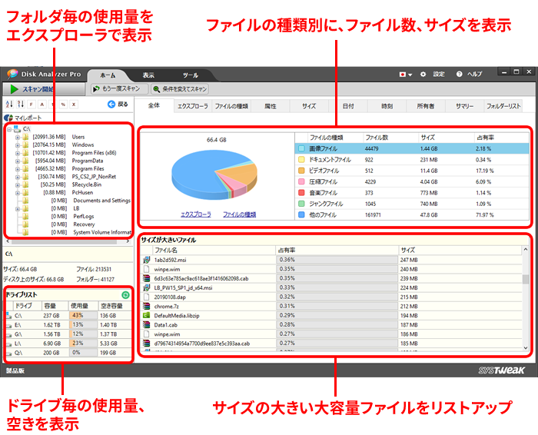538x435 pixels.
Task: Click the 画像ファイル cyan color swatch
Action: (x=301, y=148)
